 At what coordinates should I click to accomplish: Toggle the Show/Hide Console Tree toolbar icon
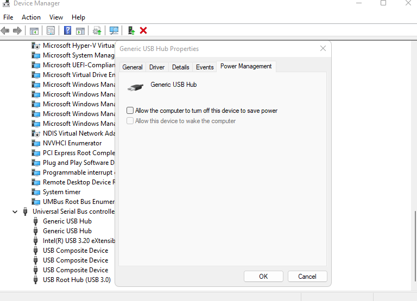click(34, 31)
